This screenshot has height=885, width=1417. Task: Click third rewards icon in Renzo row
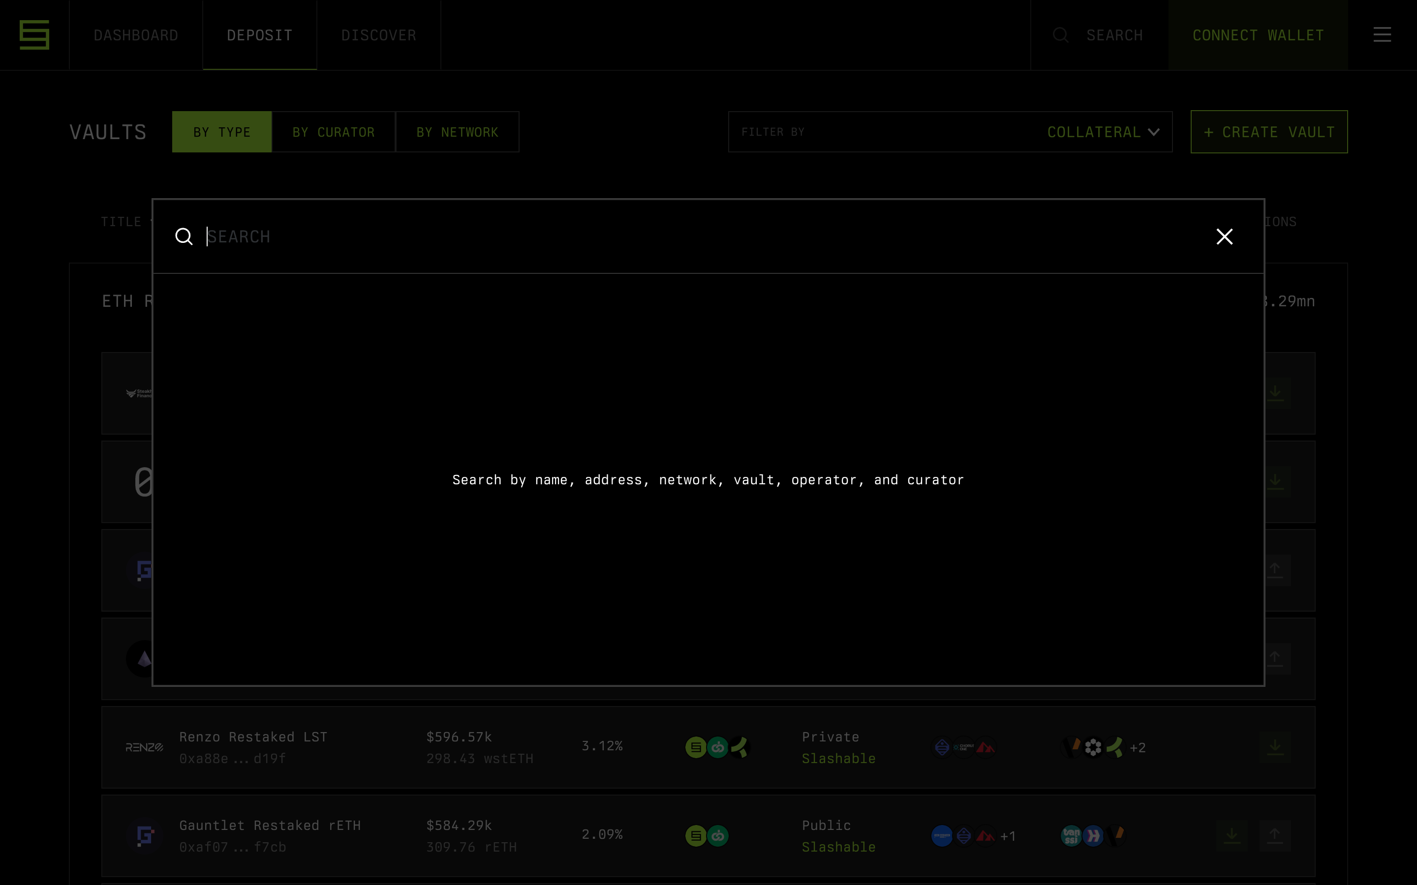click(x=740, y=747)
